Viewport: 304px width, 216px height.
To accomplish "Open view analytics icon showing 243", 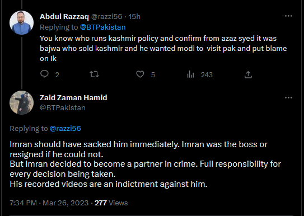I will tap(190, 74).
